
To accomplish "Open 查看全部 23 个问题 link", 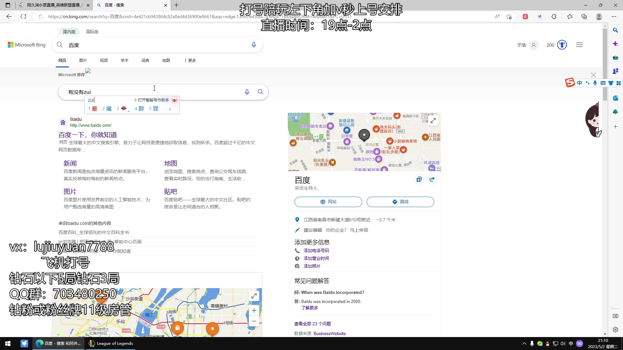I will (x=312, y=324).
